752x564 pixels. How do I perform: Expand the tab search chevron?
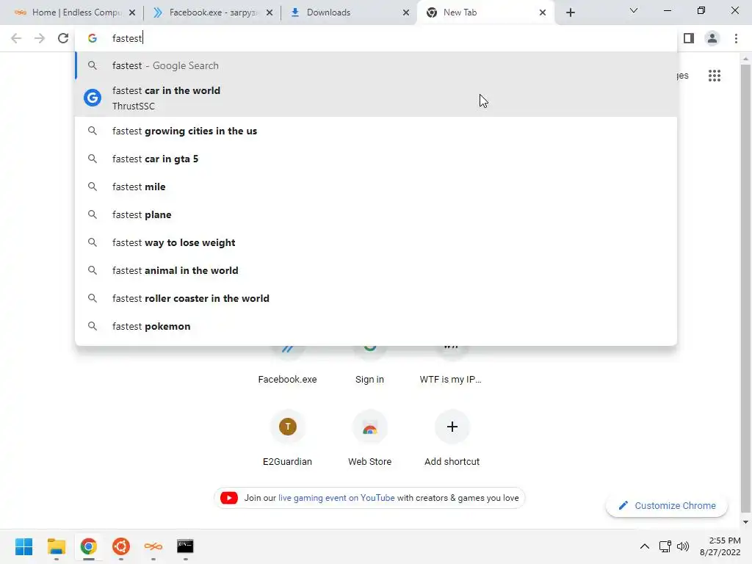(634, 10)
